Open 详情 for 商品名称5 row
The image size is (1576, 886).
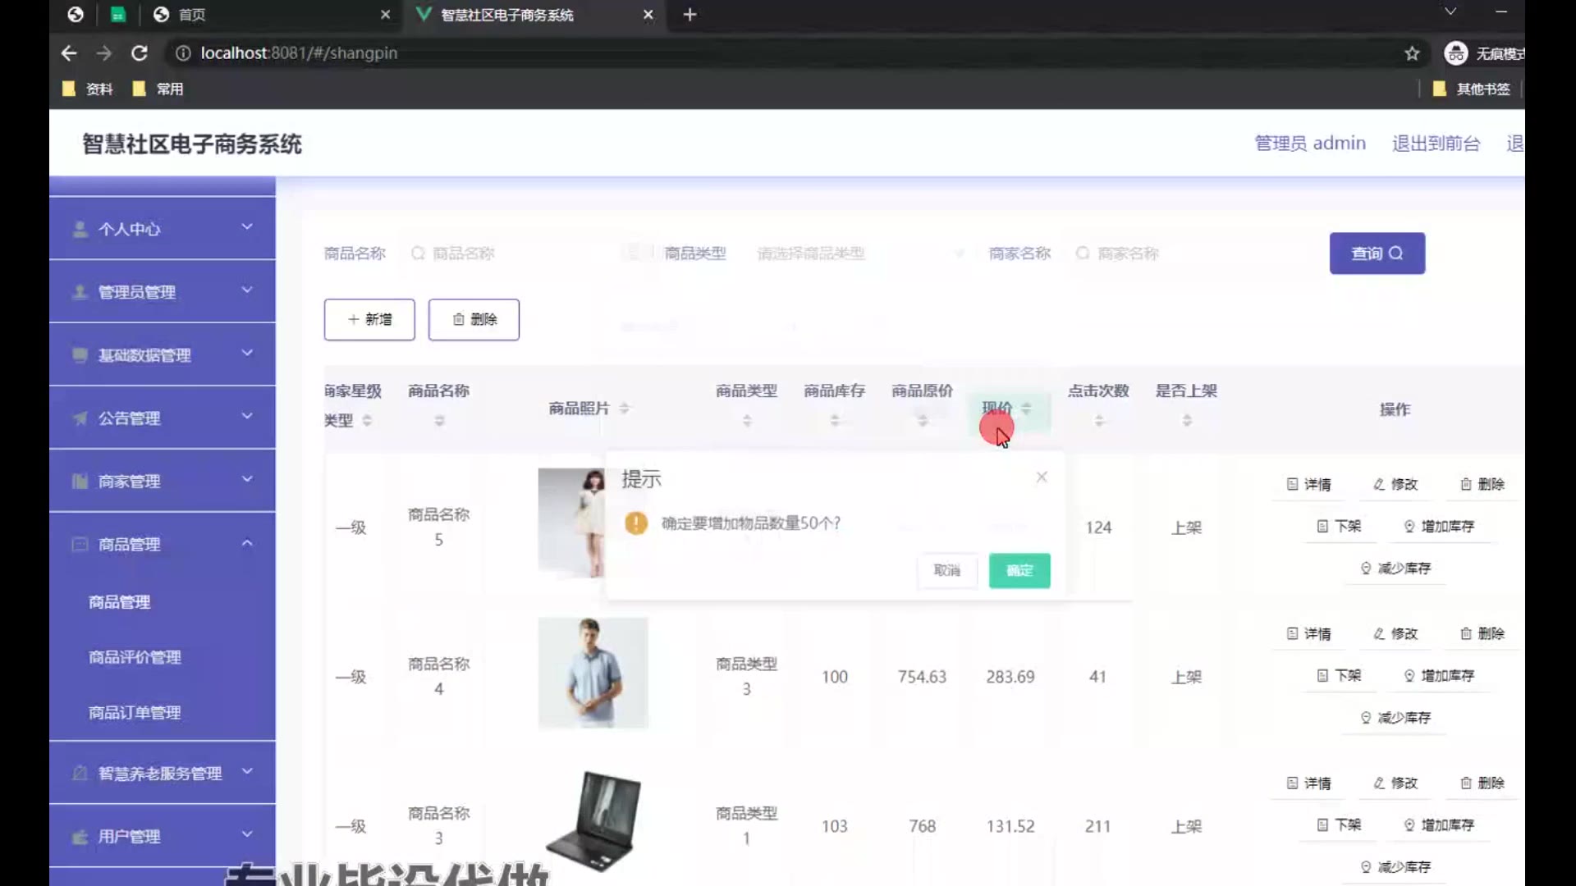tap(1308, 485)
